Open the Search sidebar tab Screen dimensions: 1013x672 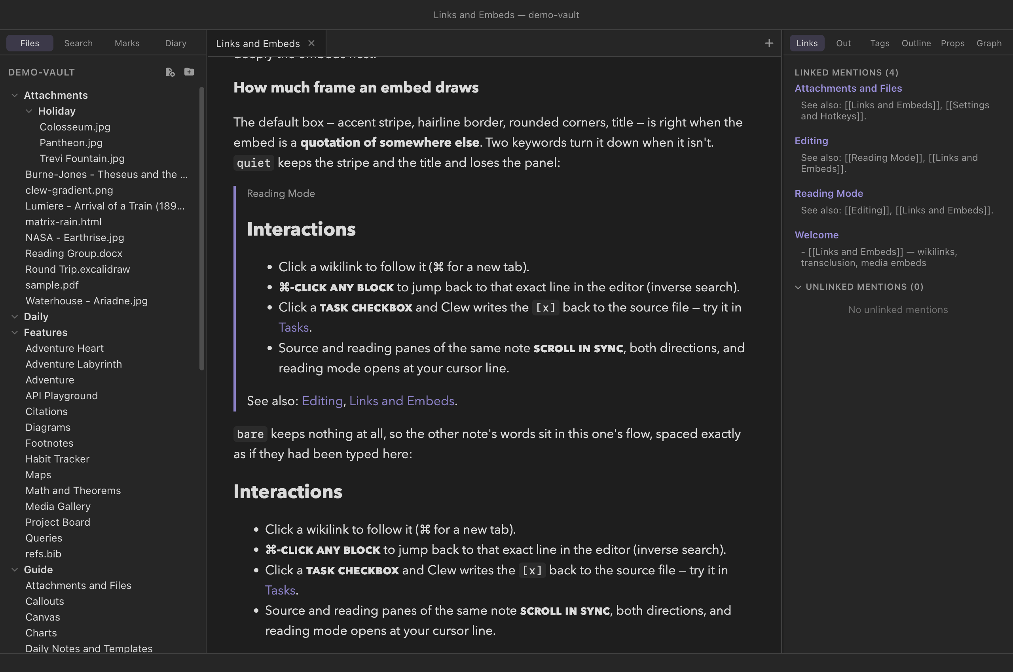pyautogui.click(x=78, y=43)
